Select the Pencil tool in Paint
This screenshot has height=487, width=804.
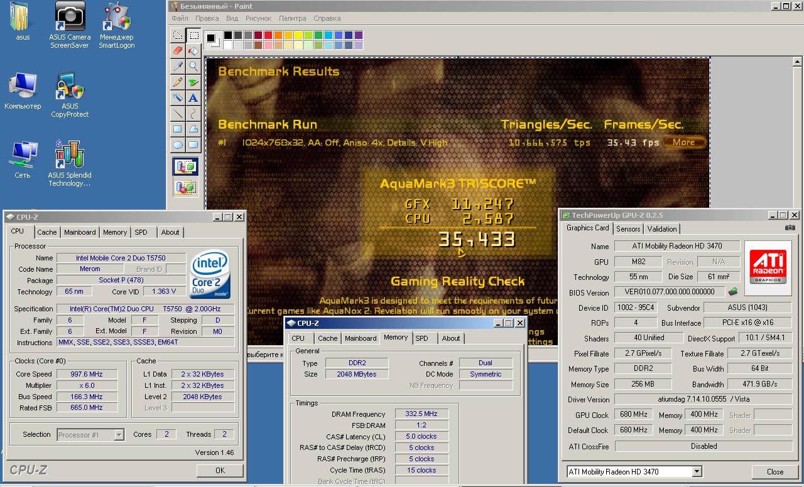click(178, 82)
